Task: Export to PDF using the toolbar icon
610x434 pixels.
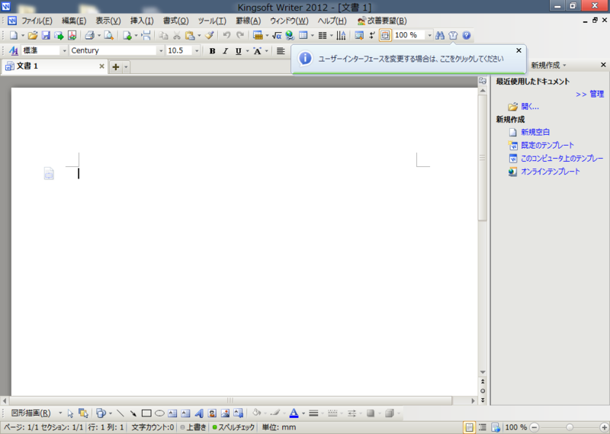Action: point(72,35)
